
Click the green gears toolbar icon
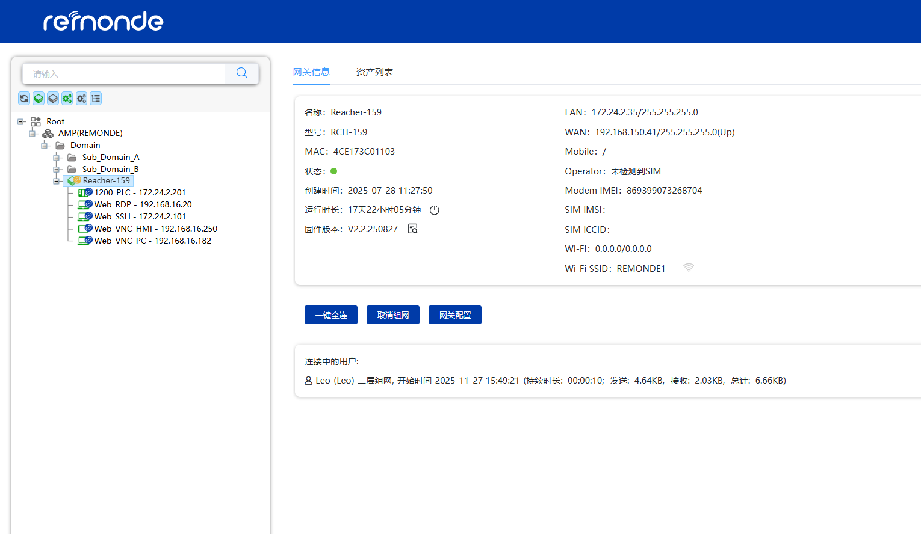point(67,99)
